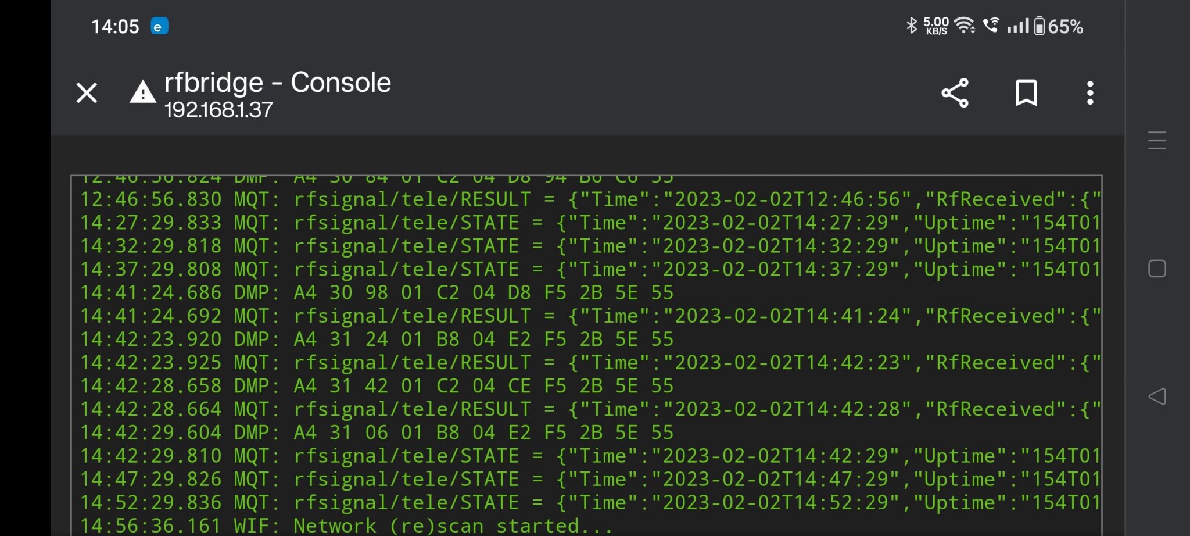The width and height of the screenshot is (1190, 536).
Task: Bookmark this console page
Action: 1026,93
